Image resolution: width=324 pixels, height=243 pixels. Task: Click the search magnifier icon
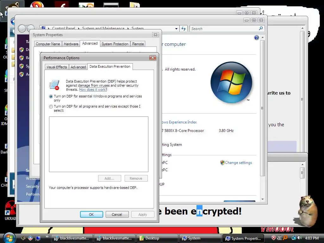tap(261, 28)
